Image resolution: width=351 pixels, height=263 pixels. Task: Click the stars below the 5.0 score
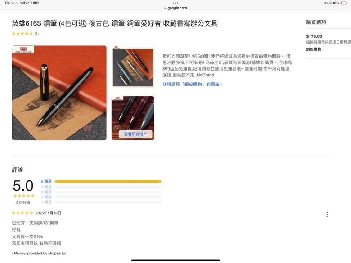[x=24, y=196]
